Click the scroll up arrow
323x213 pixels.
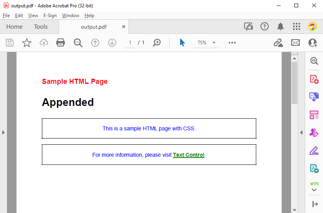click(295, 59)
